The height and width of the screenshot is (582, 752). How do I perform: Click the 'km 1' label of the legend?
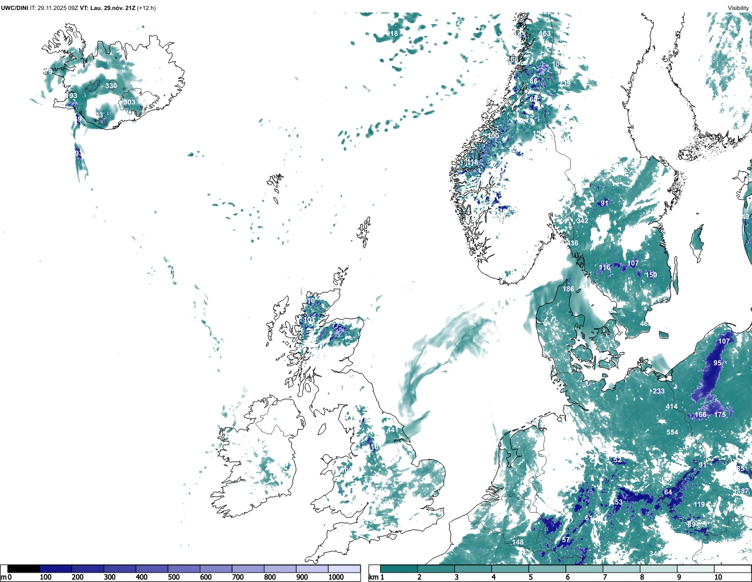coord(377,577)
